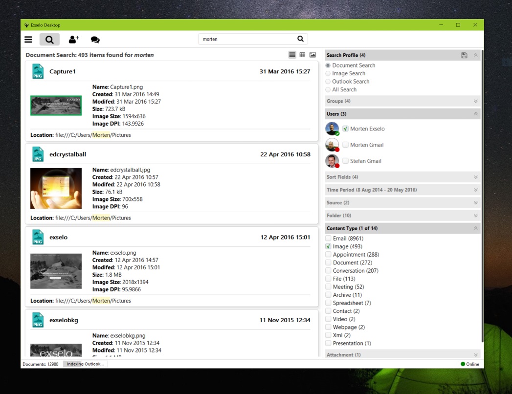Open the exselobkg result title
Screen dimensions: 512x394
(64, 320)
